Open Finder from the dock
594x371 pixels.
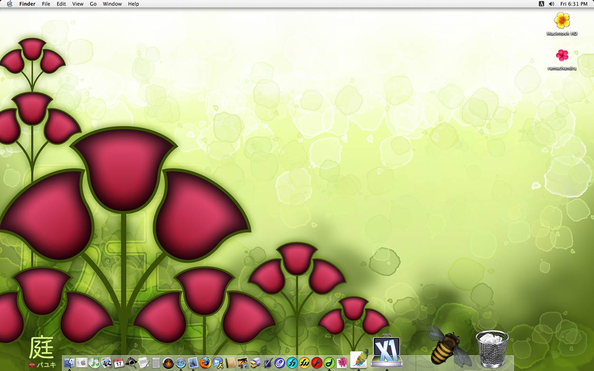click(69, 363)
